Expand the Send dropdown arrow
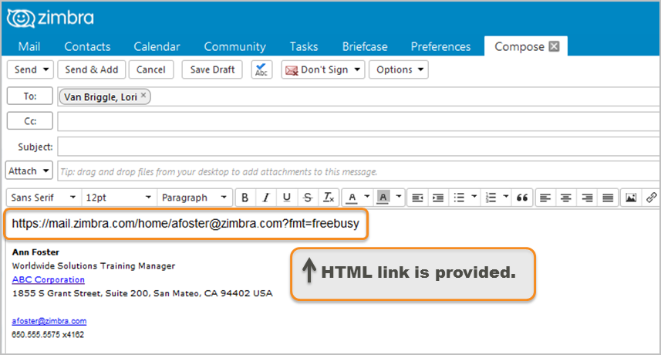The width and height of the screenshot is (661, 355). [x=46, y=69]
